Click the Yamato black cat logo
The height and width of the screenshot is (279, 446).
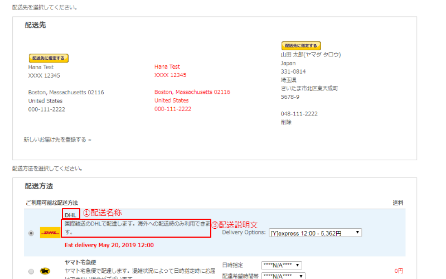(47, 271)
